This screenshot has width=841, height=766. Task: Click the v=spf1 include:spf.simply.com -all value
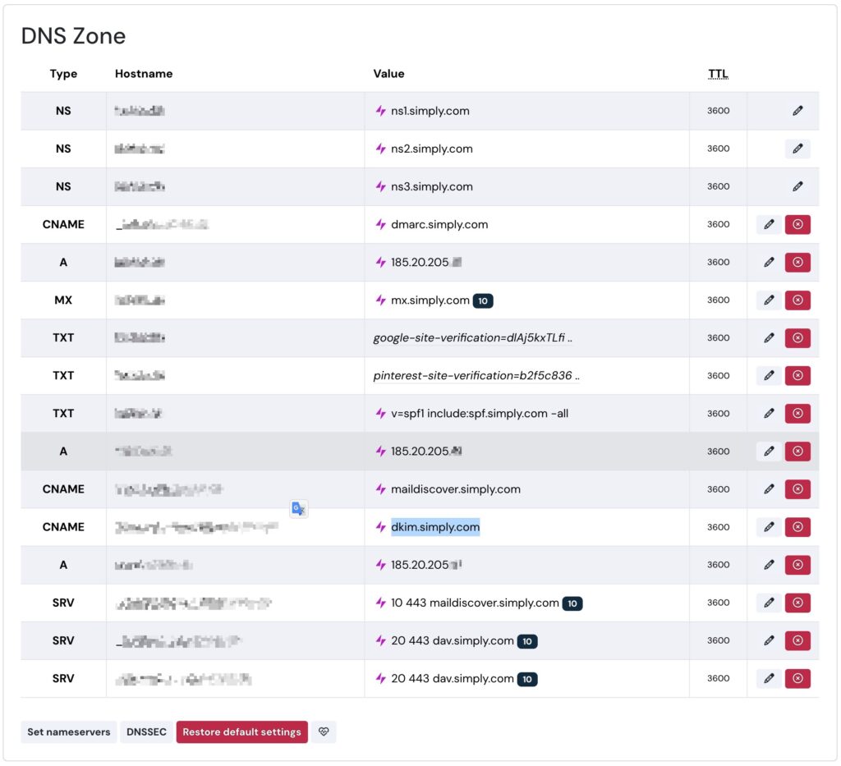tap(480, 413)
